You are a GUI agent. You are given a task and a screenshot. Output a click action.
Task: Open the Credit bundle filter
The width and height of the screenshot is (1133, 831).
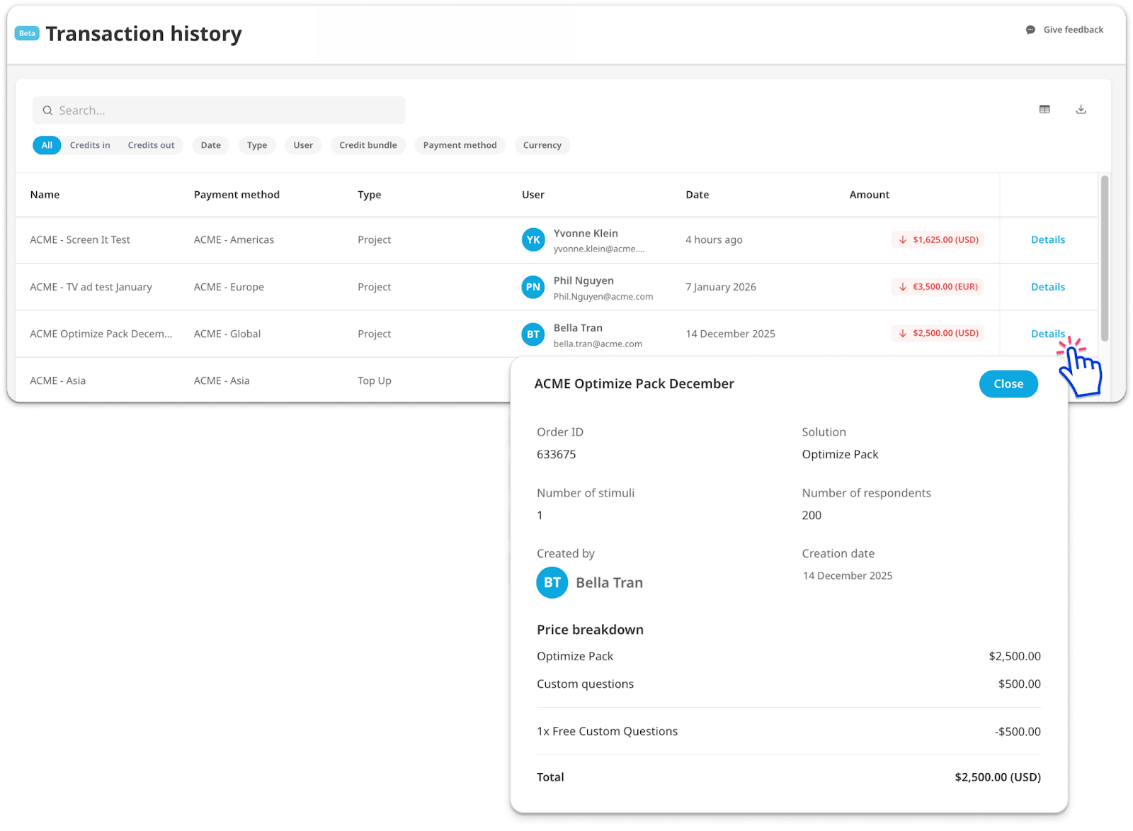[x=368, y=145]
